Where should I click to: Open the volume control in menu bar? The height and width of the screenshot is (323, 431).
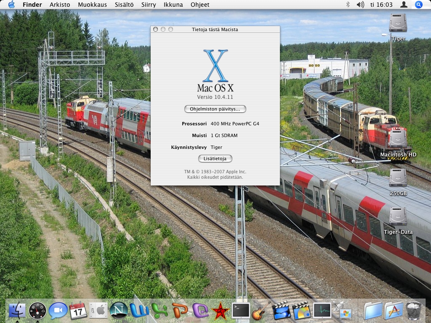360,5
